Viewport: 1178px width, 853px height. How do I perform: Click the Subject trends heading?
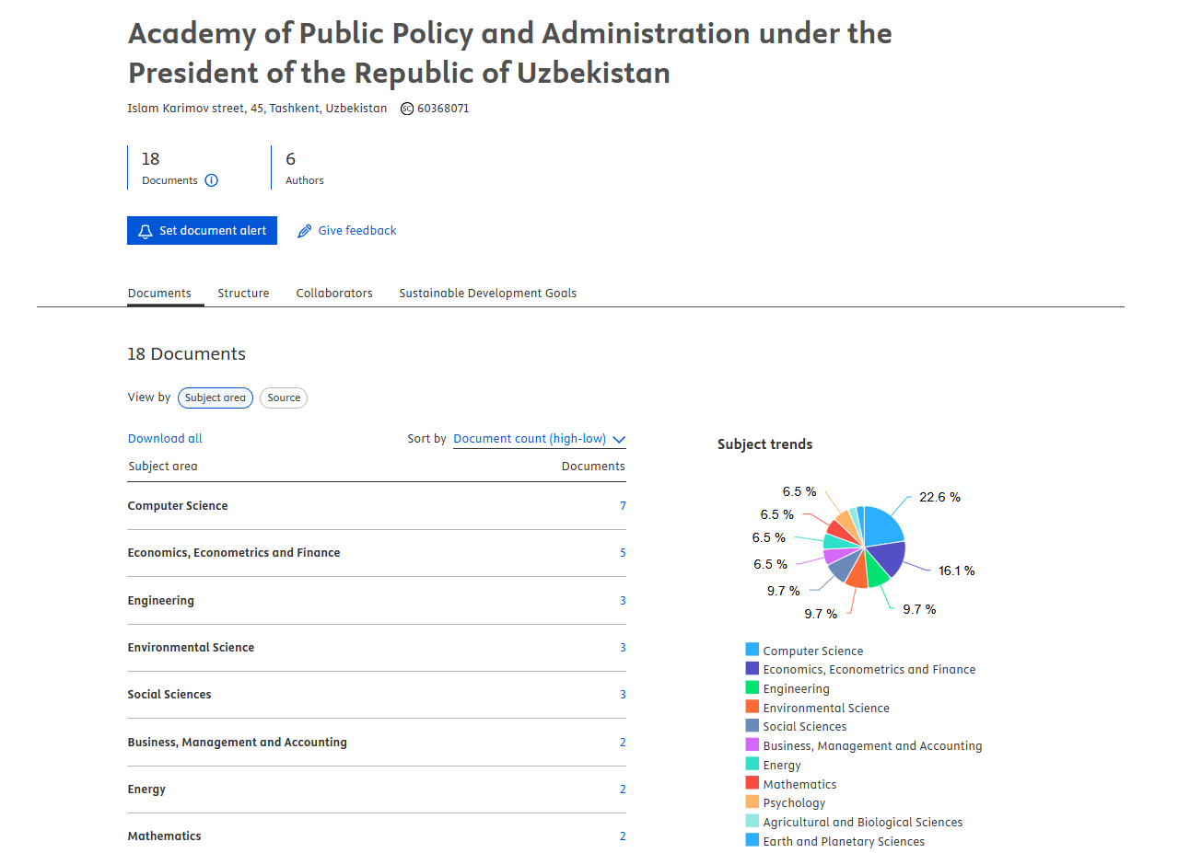(x=764, y=444)
